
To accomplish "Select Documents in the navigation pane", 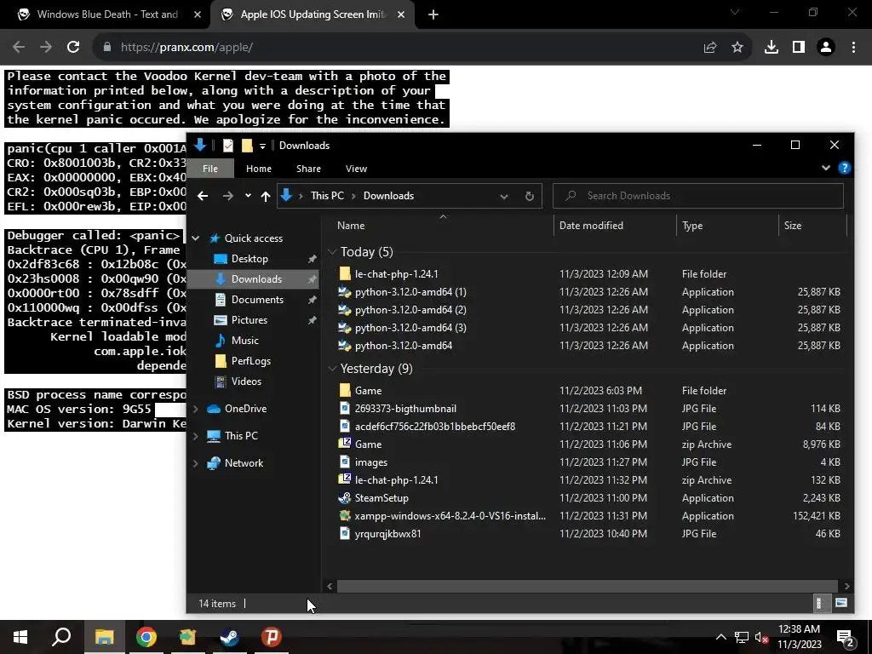I will point(257,299).
